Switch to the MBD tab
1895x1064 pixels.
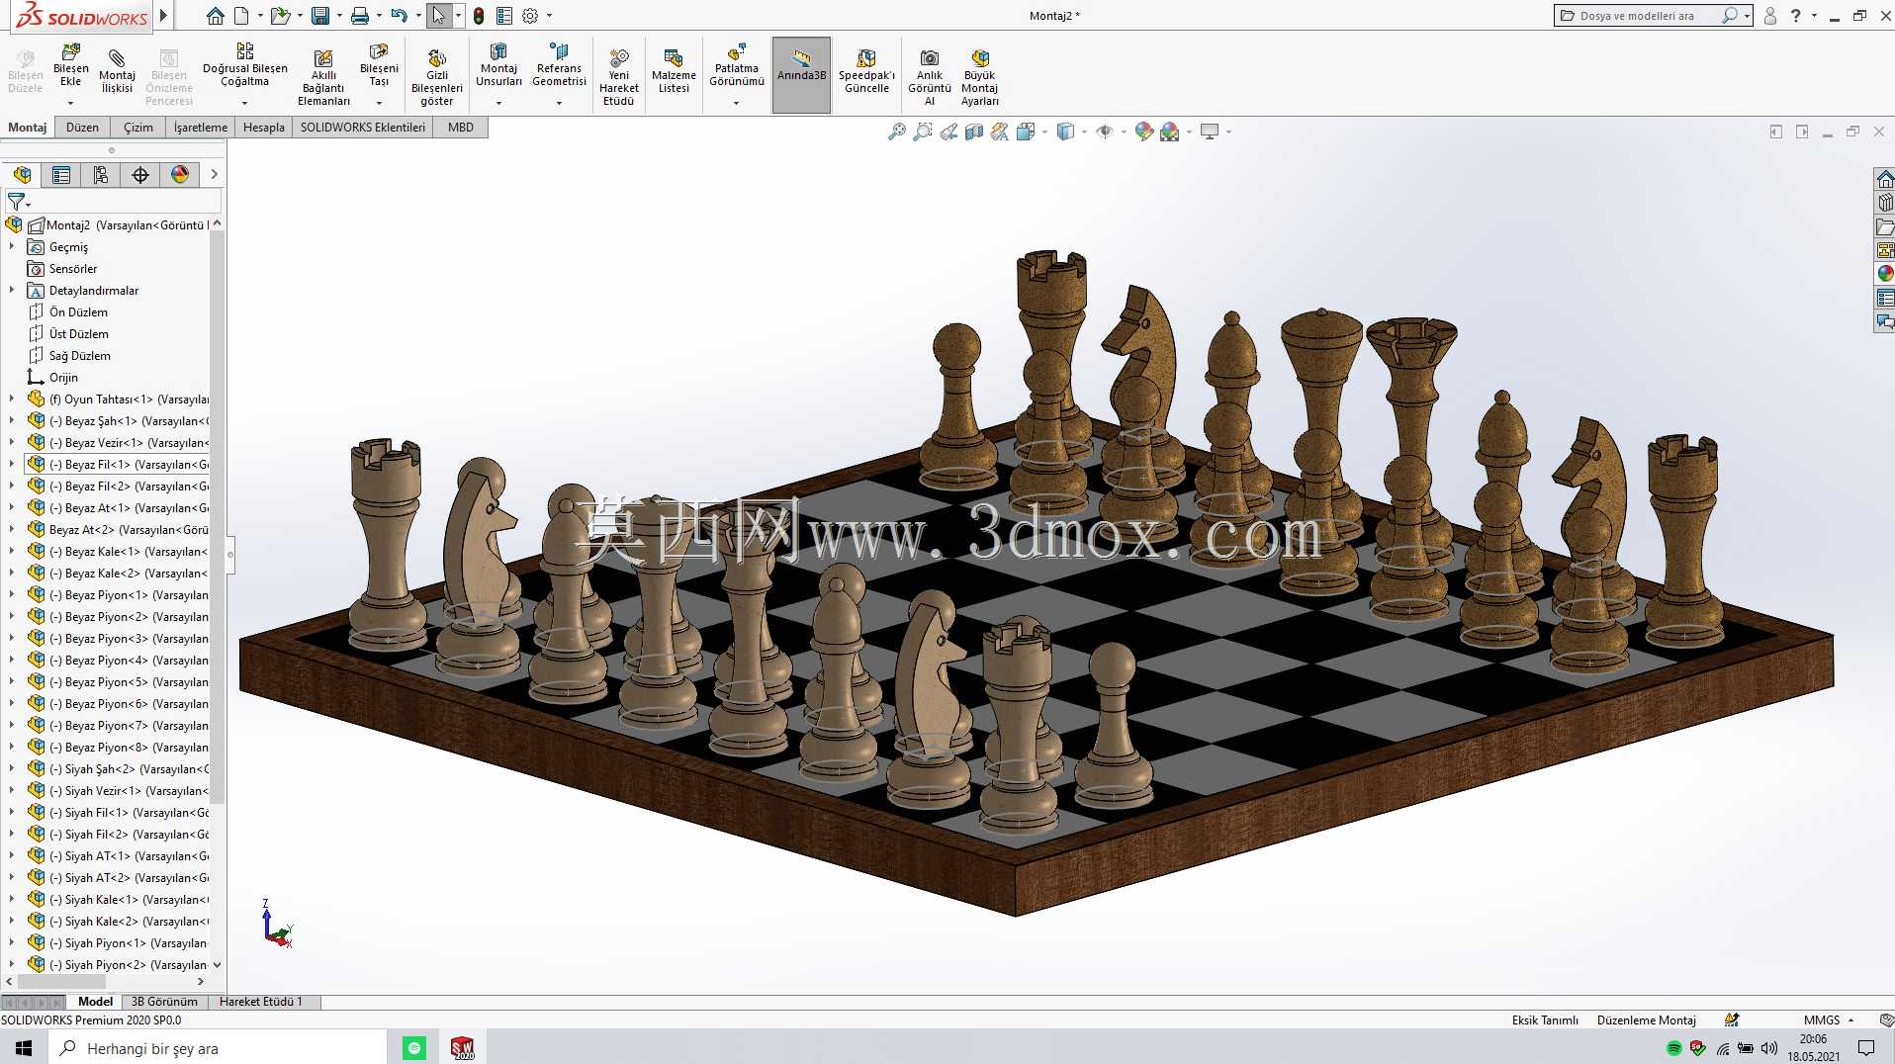461,128
